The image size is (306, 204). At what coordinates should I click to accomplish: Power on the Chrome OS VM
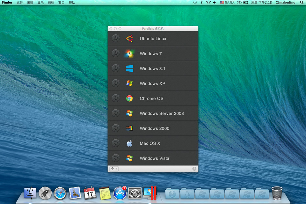coord(116,98)
